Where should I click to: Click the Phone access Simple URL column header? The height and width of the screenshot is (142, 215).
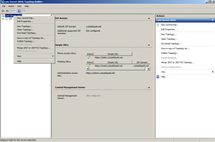click(x=113, y=54)
